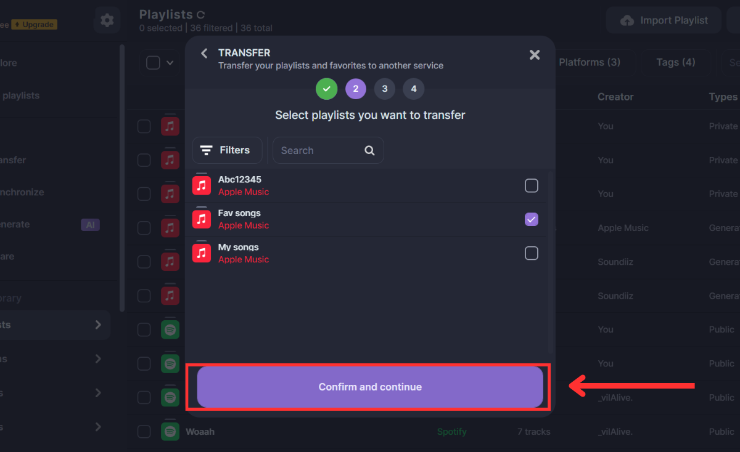Open the Filters options in dialog
The image size is (740, 452).
(227, 150)
